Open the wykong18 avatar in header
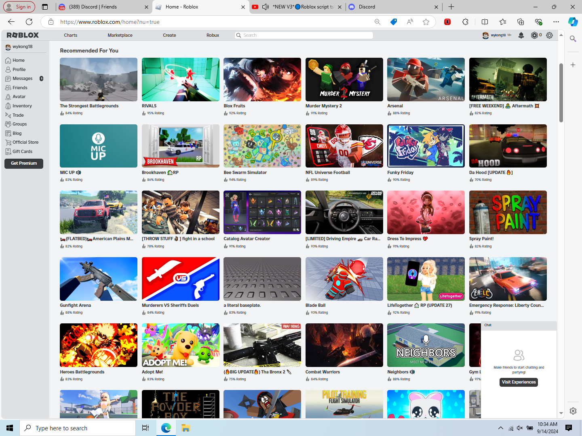The height and width of the screenshot is (436, 582). click(x=485, y=35)
